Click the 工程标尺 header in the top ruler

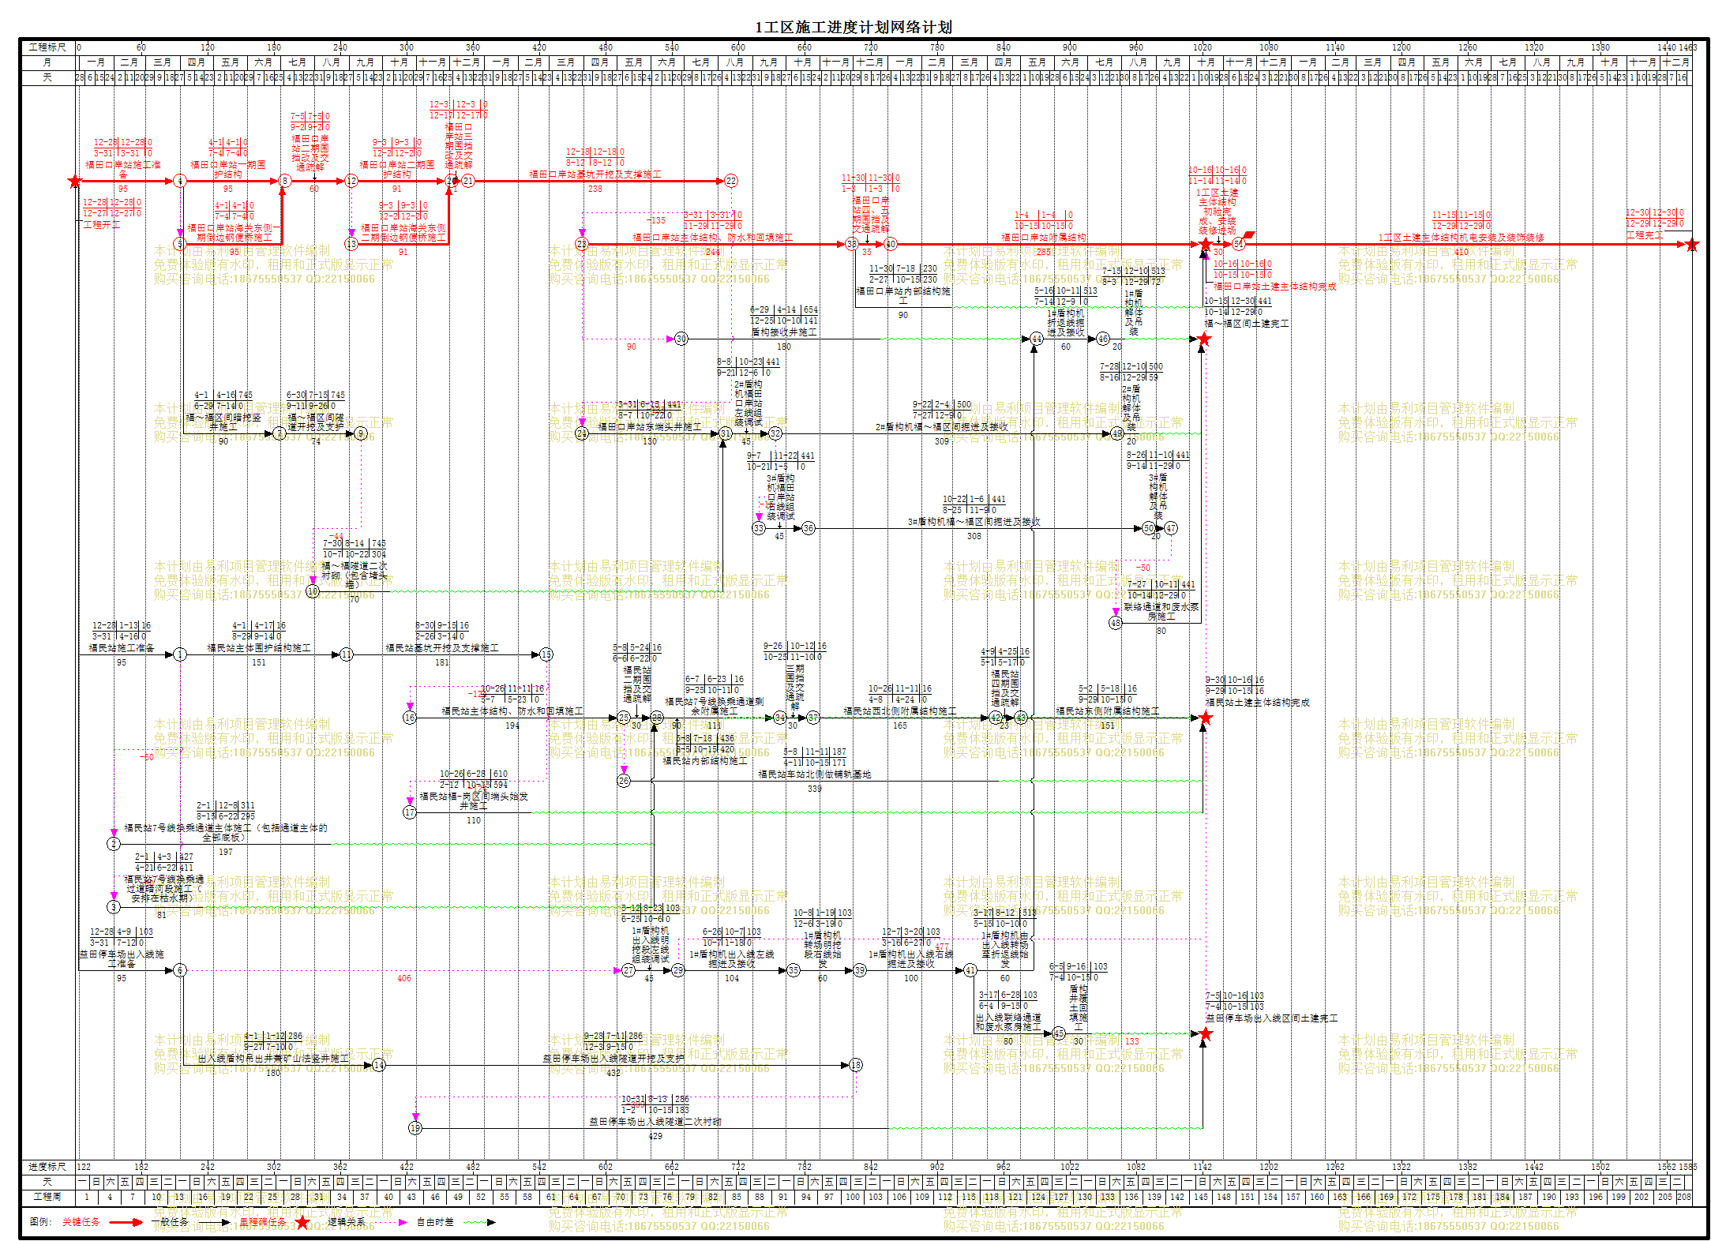47,47
